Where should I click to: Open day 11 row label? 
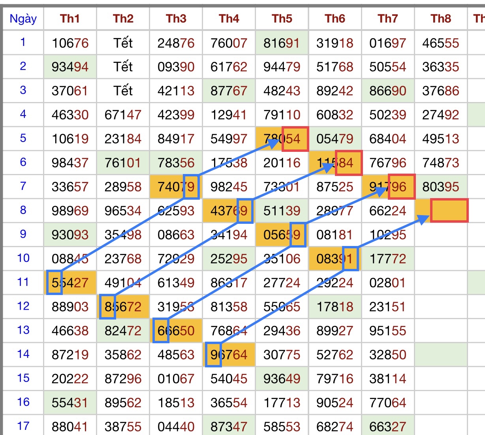pos(23,282)
